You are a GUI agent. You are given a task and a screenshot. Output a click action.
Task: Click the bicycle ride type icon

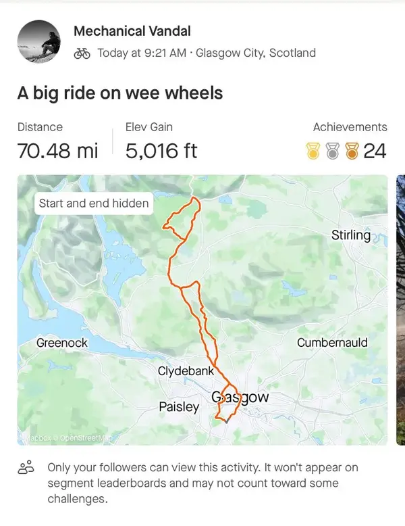point(82,53)
